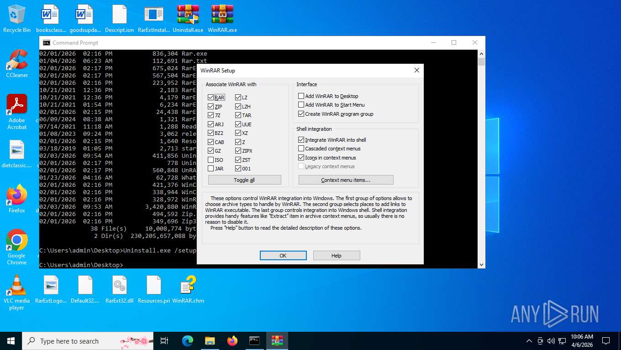Click Command Prompt scrollbar up arrow

coord(481,54)
